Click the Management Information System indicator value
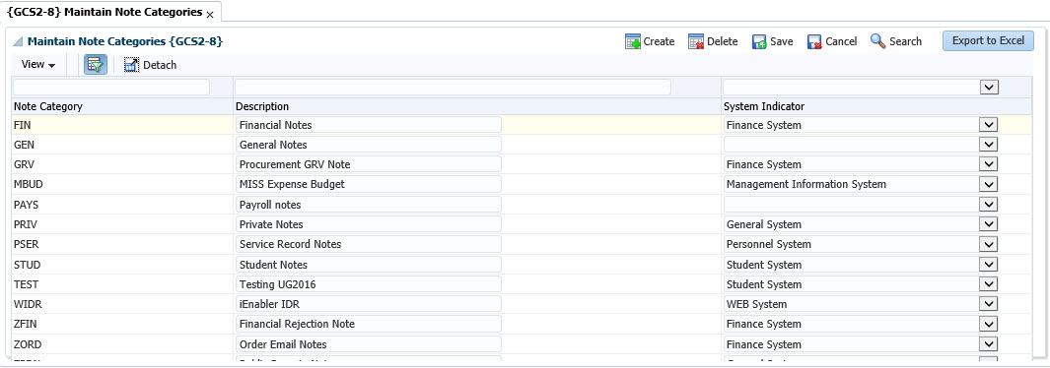The image size is (1050, 368). pos(806,184)
